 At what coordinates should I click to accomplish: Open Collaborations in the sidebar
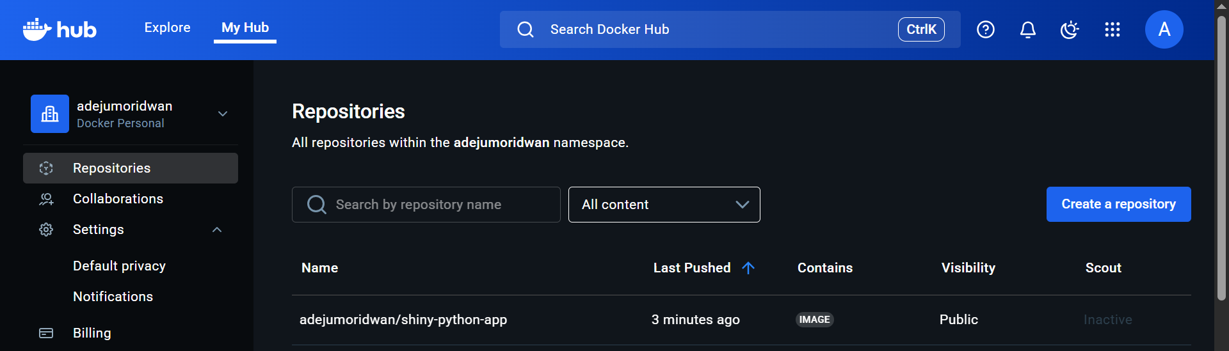tap(131, 199)
